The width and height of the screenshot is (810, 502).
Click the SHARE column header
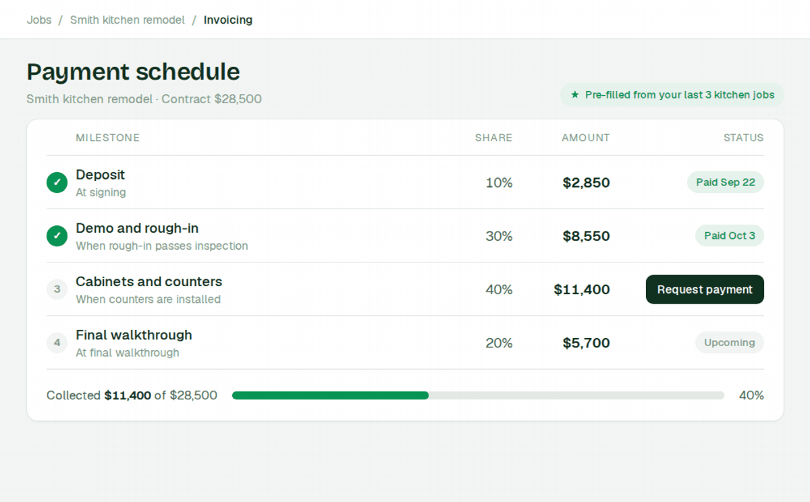(494, 138)
